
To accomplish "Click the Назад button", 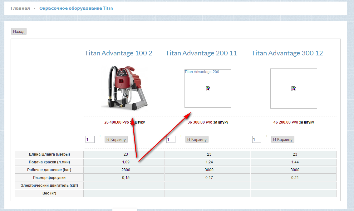I will pyautogui.click(x=19, y=31).
